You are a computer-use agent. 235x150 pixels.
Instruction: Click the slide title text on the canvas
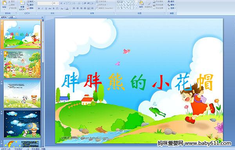click(x=137, y=82)
